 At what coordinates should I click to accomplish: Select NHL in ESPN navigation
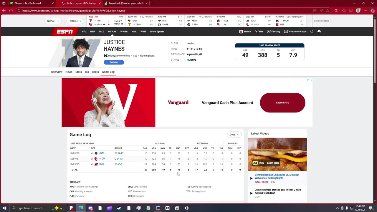pyautogui.click(x=134, y=32)
